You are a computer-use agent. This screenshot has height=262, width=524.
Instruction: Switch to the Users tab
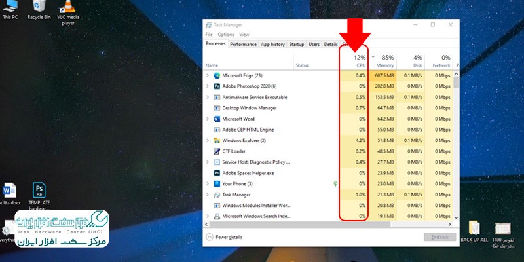tap(314, 44)
